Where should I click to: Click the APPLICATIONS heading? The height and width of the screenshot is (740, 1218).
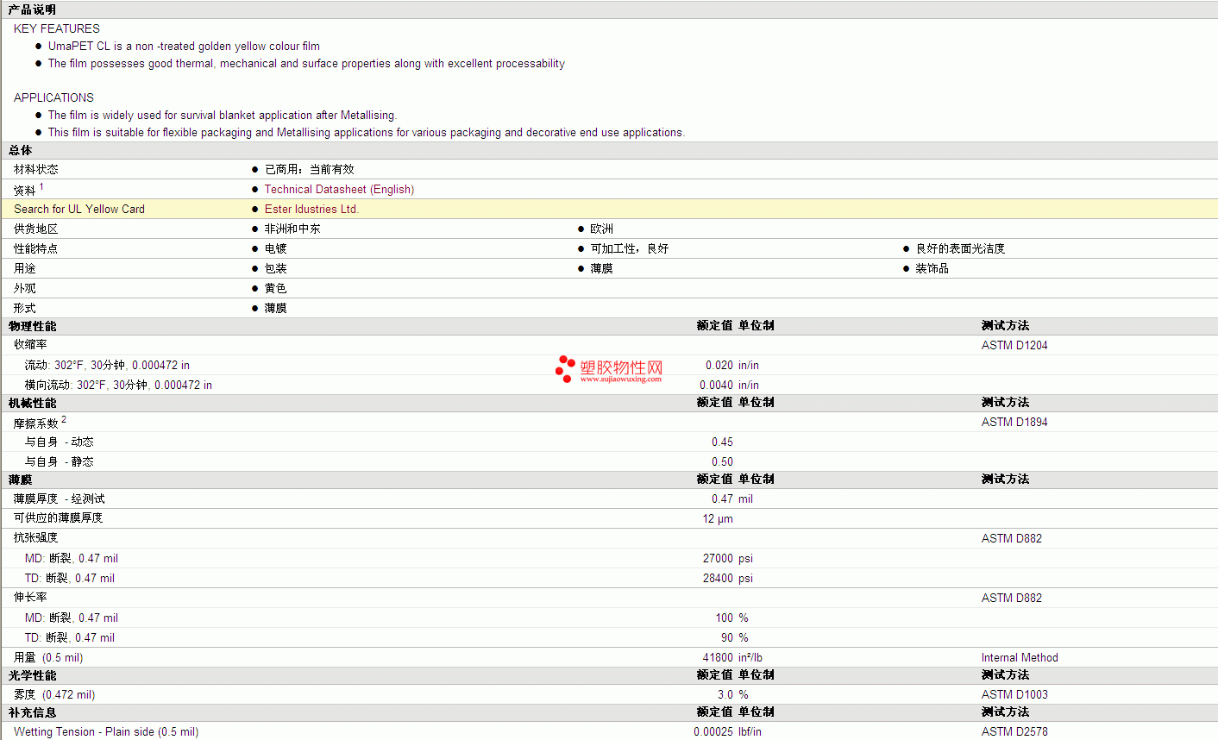pyautogui.click(x=53, y=97)
